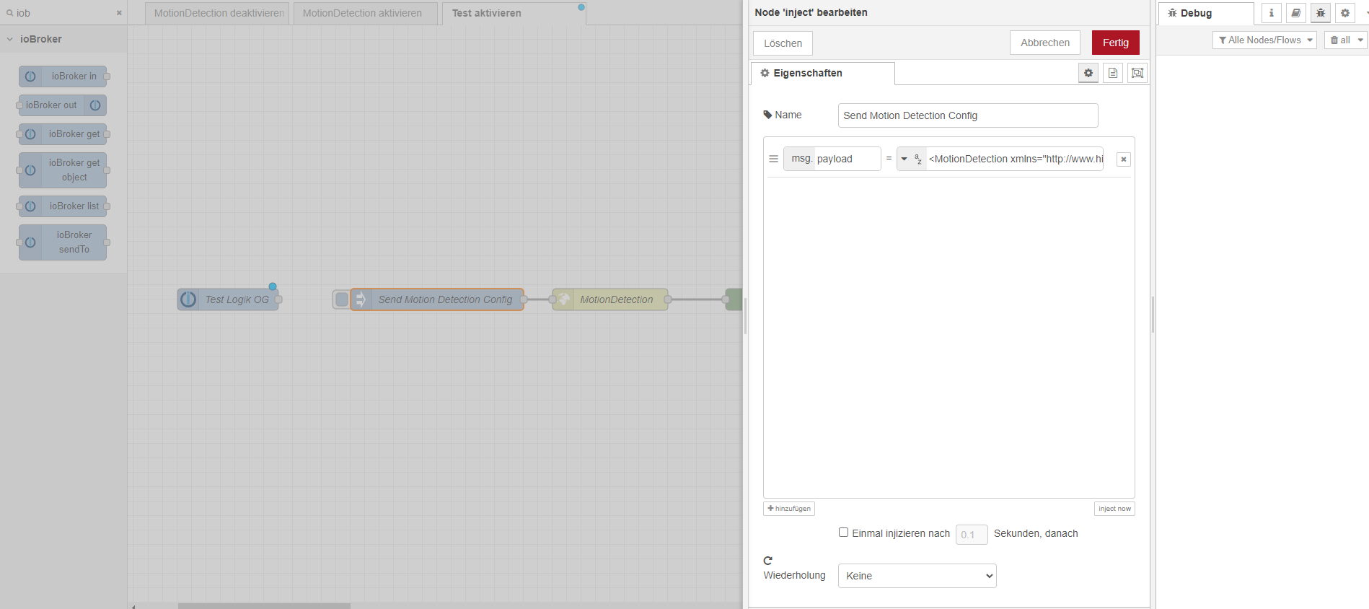Viewport: 1369px width, 609px height.
Task: Click Abbrechen to cancel editing
Action: [x=1045, y=43]
